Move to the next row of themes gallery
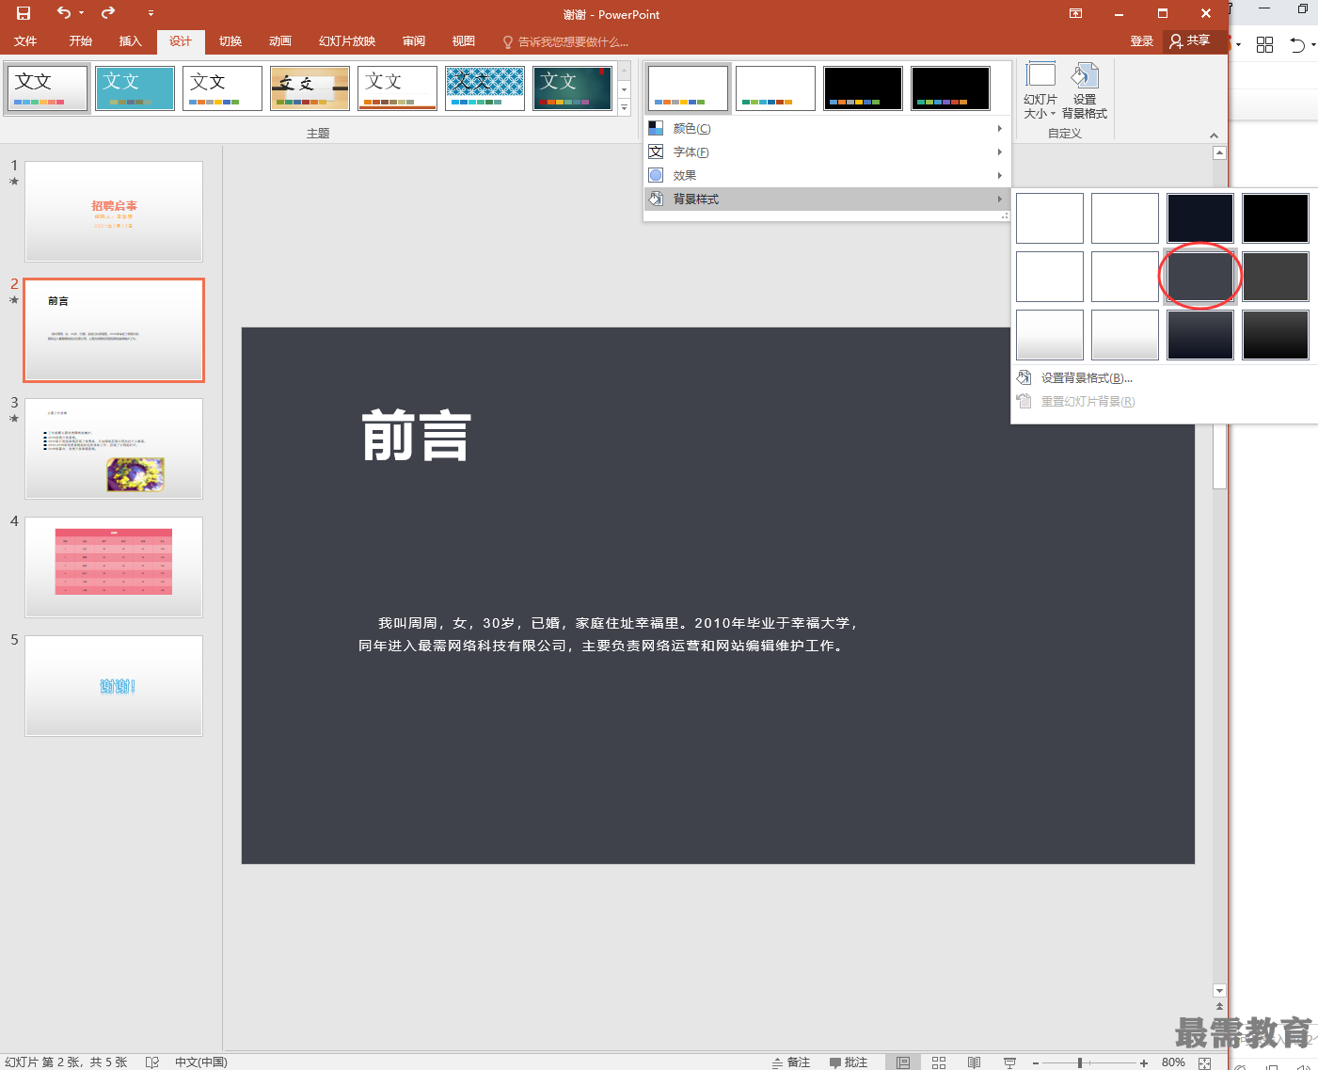This screenshot has width=1318, height=1070. coord(625,89)
